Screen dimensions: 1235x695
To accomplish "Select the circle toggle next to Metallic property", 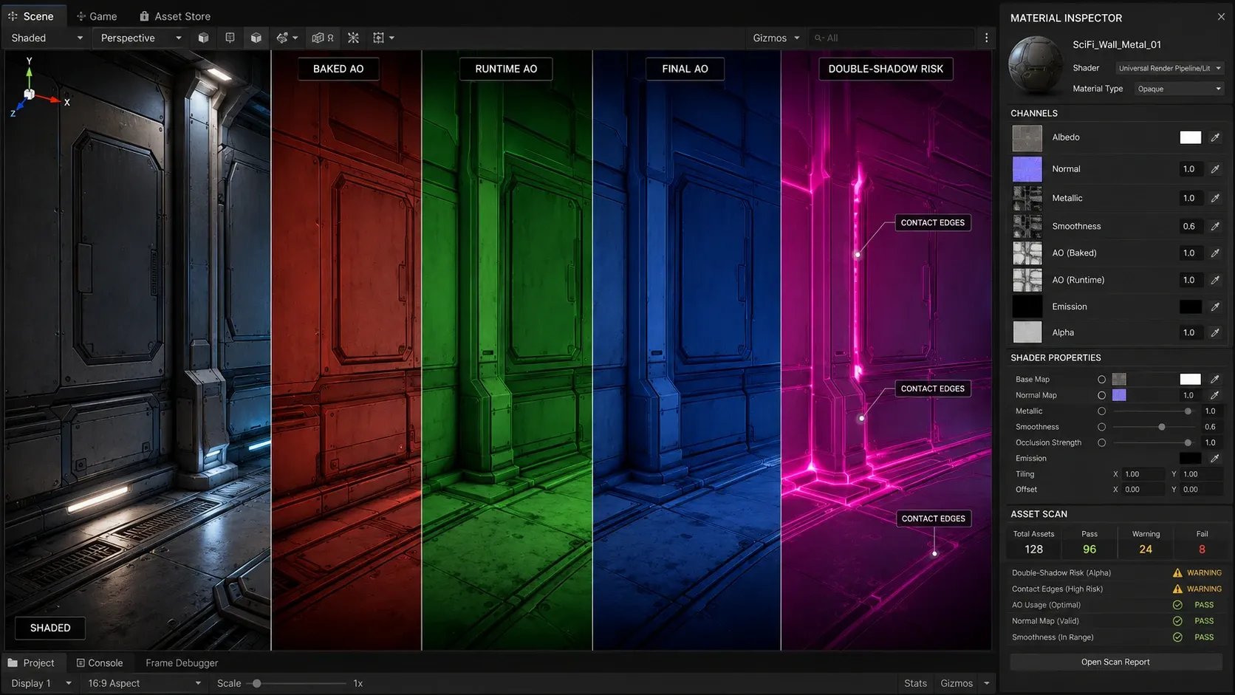I will (x=1101, y=411).
